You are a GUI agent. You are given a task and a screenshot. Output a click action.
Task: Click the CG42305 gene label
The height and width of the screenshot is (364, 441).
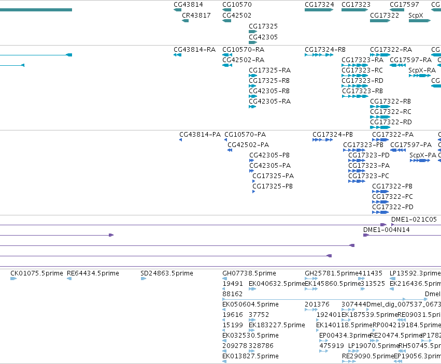tap(263, 37)
